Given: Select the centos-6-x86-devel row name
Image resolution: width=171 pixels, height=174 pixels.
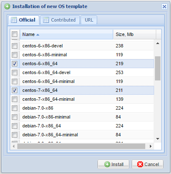Looking at the screenshot, I should [x=43, y=46].
